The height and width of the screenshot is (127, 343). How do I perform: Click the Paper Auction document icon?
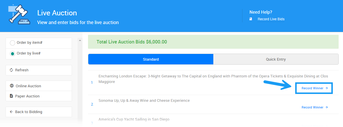click(x=12, y=96)
